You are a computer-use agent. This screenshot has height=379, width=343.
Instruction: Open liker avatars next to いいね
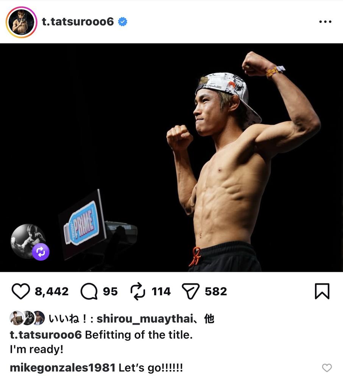pos(27,318)
